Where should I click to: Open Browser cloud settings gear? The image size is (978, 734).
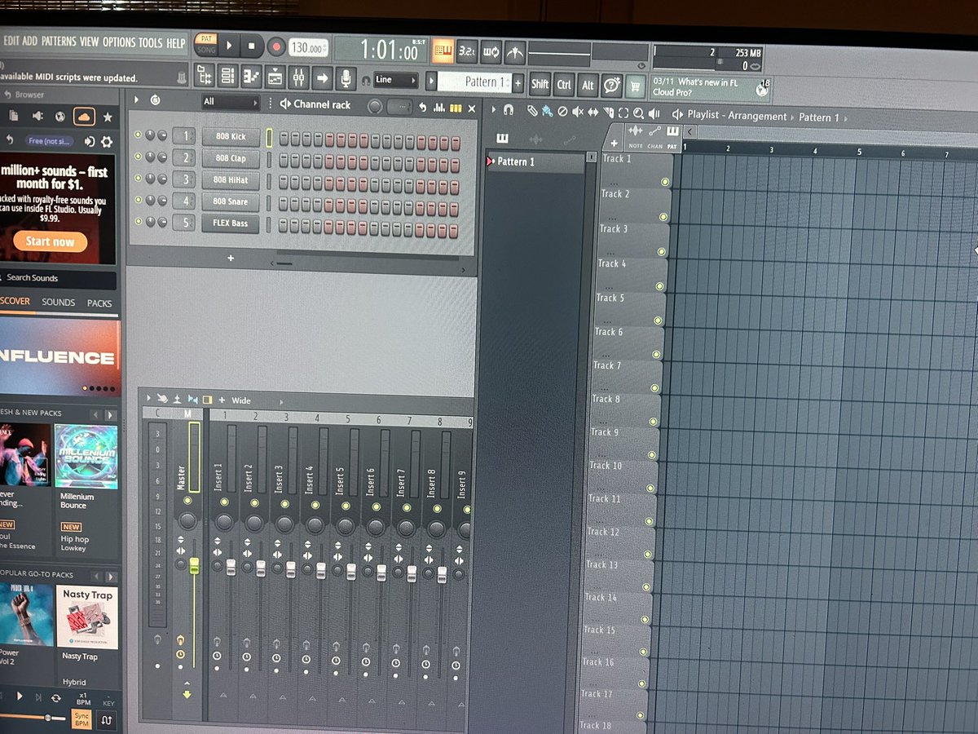point(107,142)
